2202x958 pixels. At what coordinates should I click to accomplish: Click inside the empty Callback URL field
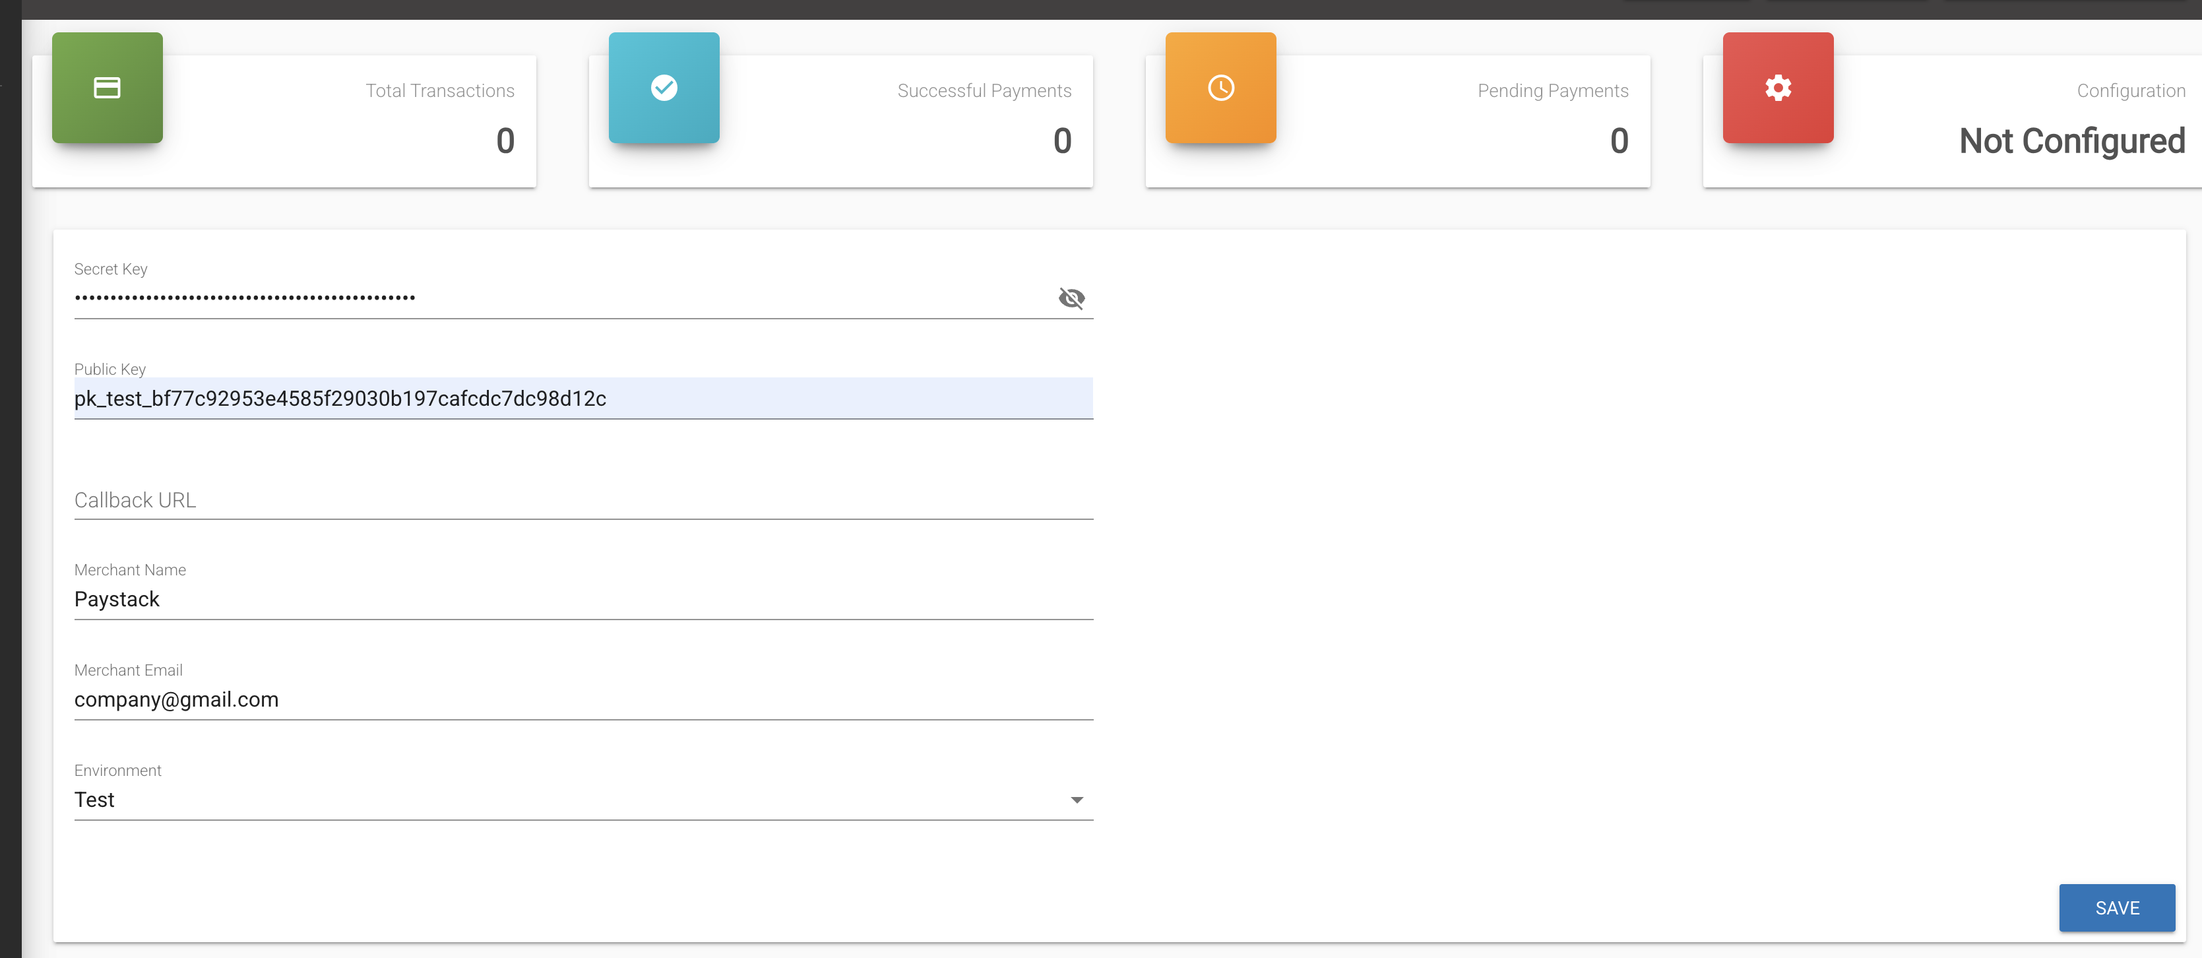(x=583, y=500)
